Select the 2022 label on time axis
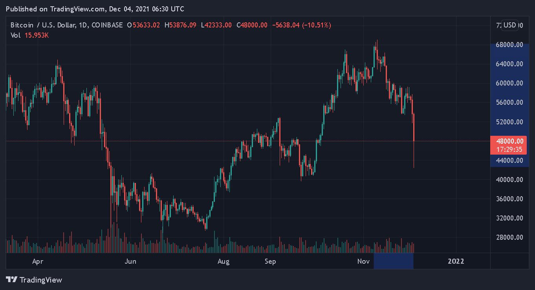This screenshot has width=535, height=290. [x=456, y=261]
